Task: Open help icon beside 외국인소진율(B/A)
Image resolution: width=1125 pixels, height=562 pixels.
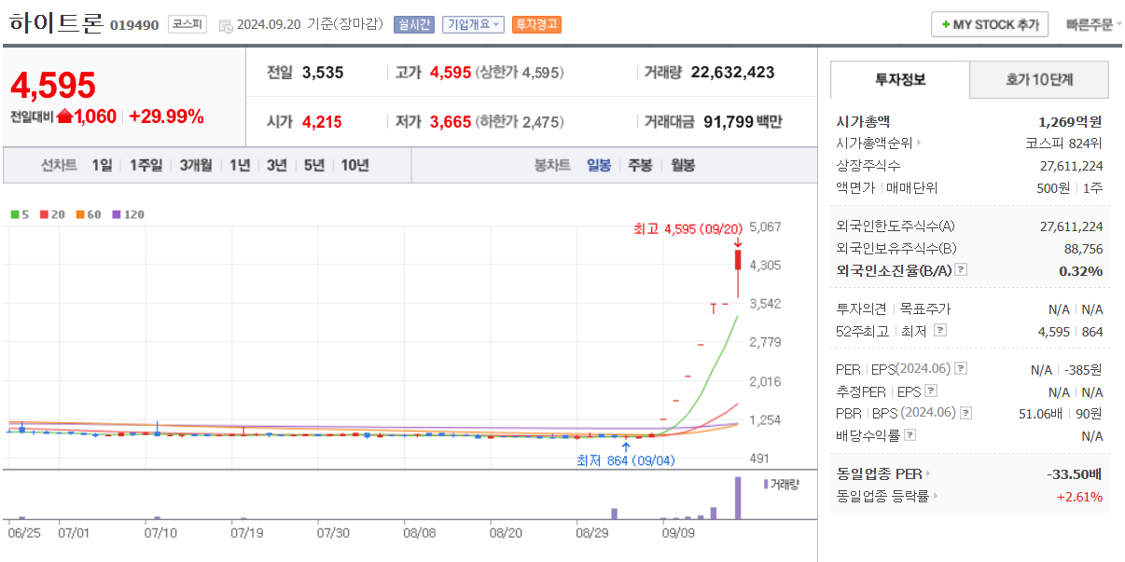Action: coord(961,270)
